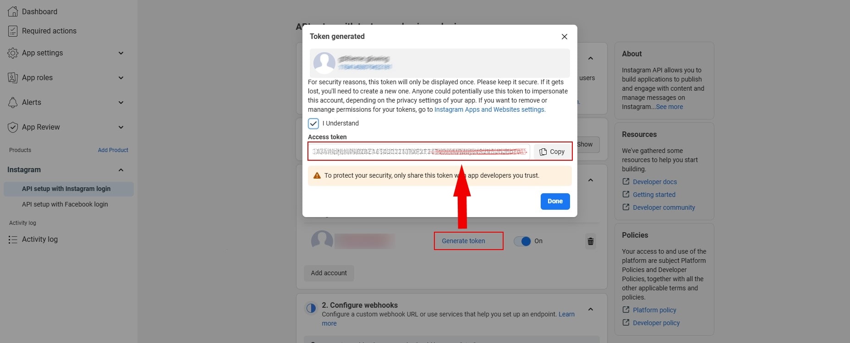Open Developer community link

(664, 207)
